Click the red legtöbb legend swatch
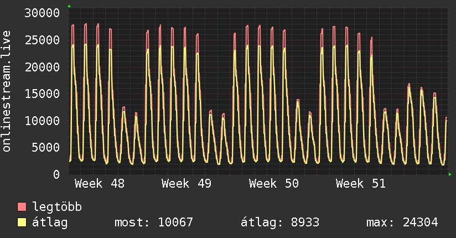 coord(22,208)
